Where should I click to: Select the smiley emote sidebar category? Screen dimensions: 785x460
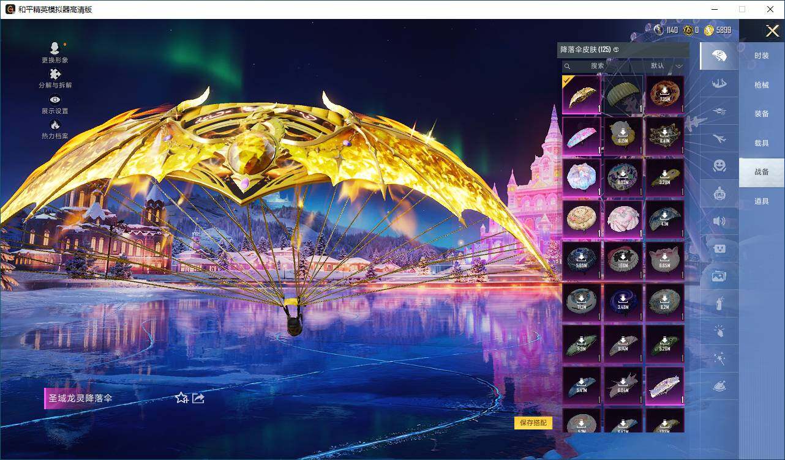[x=719, y=166]
